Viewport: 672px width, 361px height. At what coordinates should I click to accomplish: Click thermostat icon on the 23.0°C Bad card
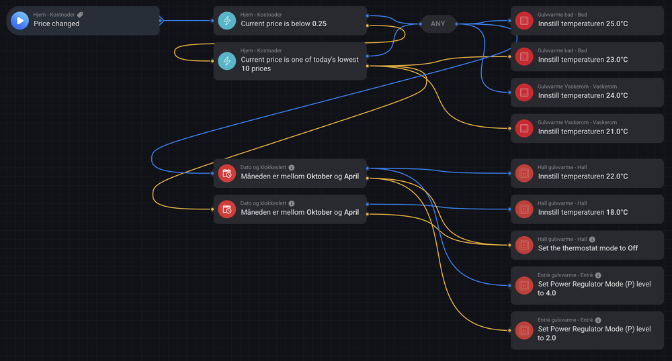[x=523, y=57]
